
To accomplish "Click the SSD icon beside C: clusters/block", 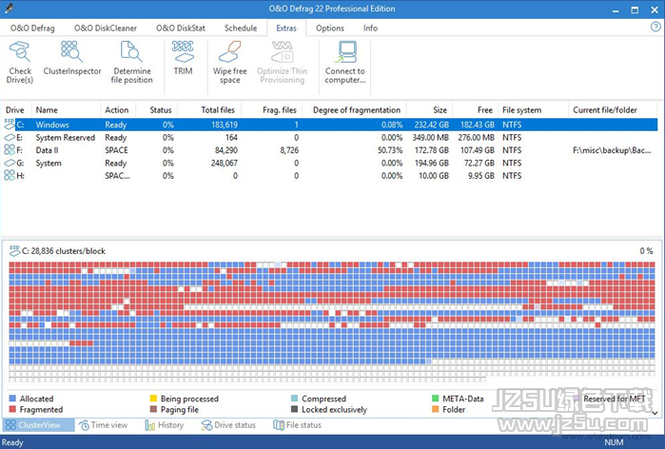I will click(15, 250).
